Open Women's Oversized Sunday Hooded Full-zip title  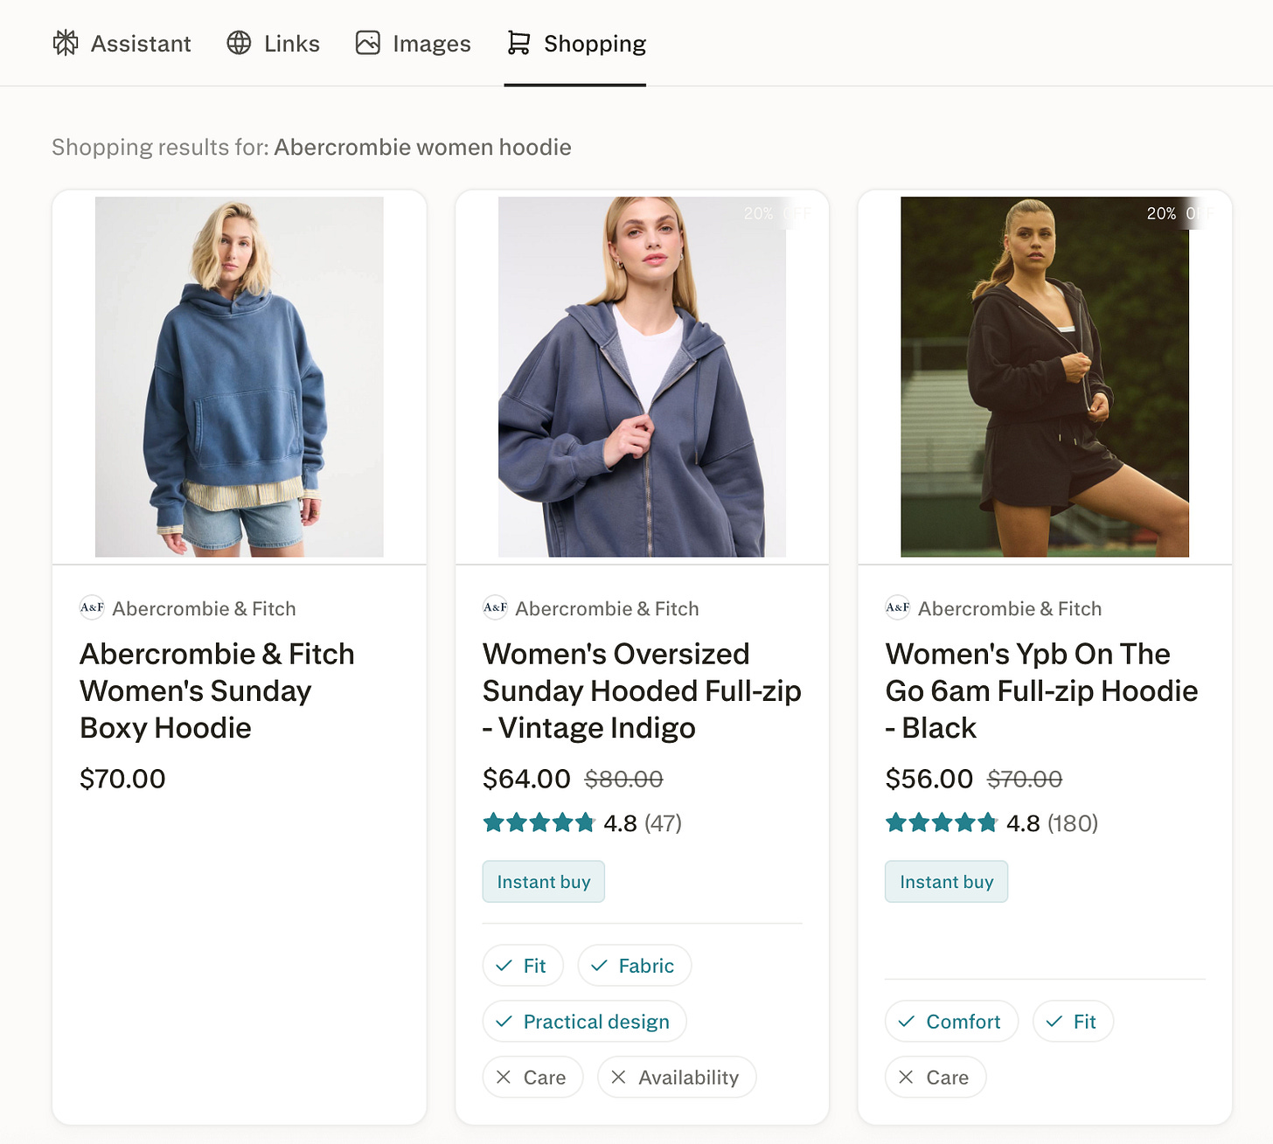642,690
